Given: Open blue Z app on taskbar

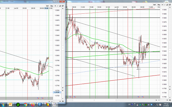Looking at the screenshot, I should tap(40, 105).
